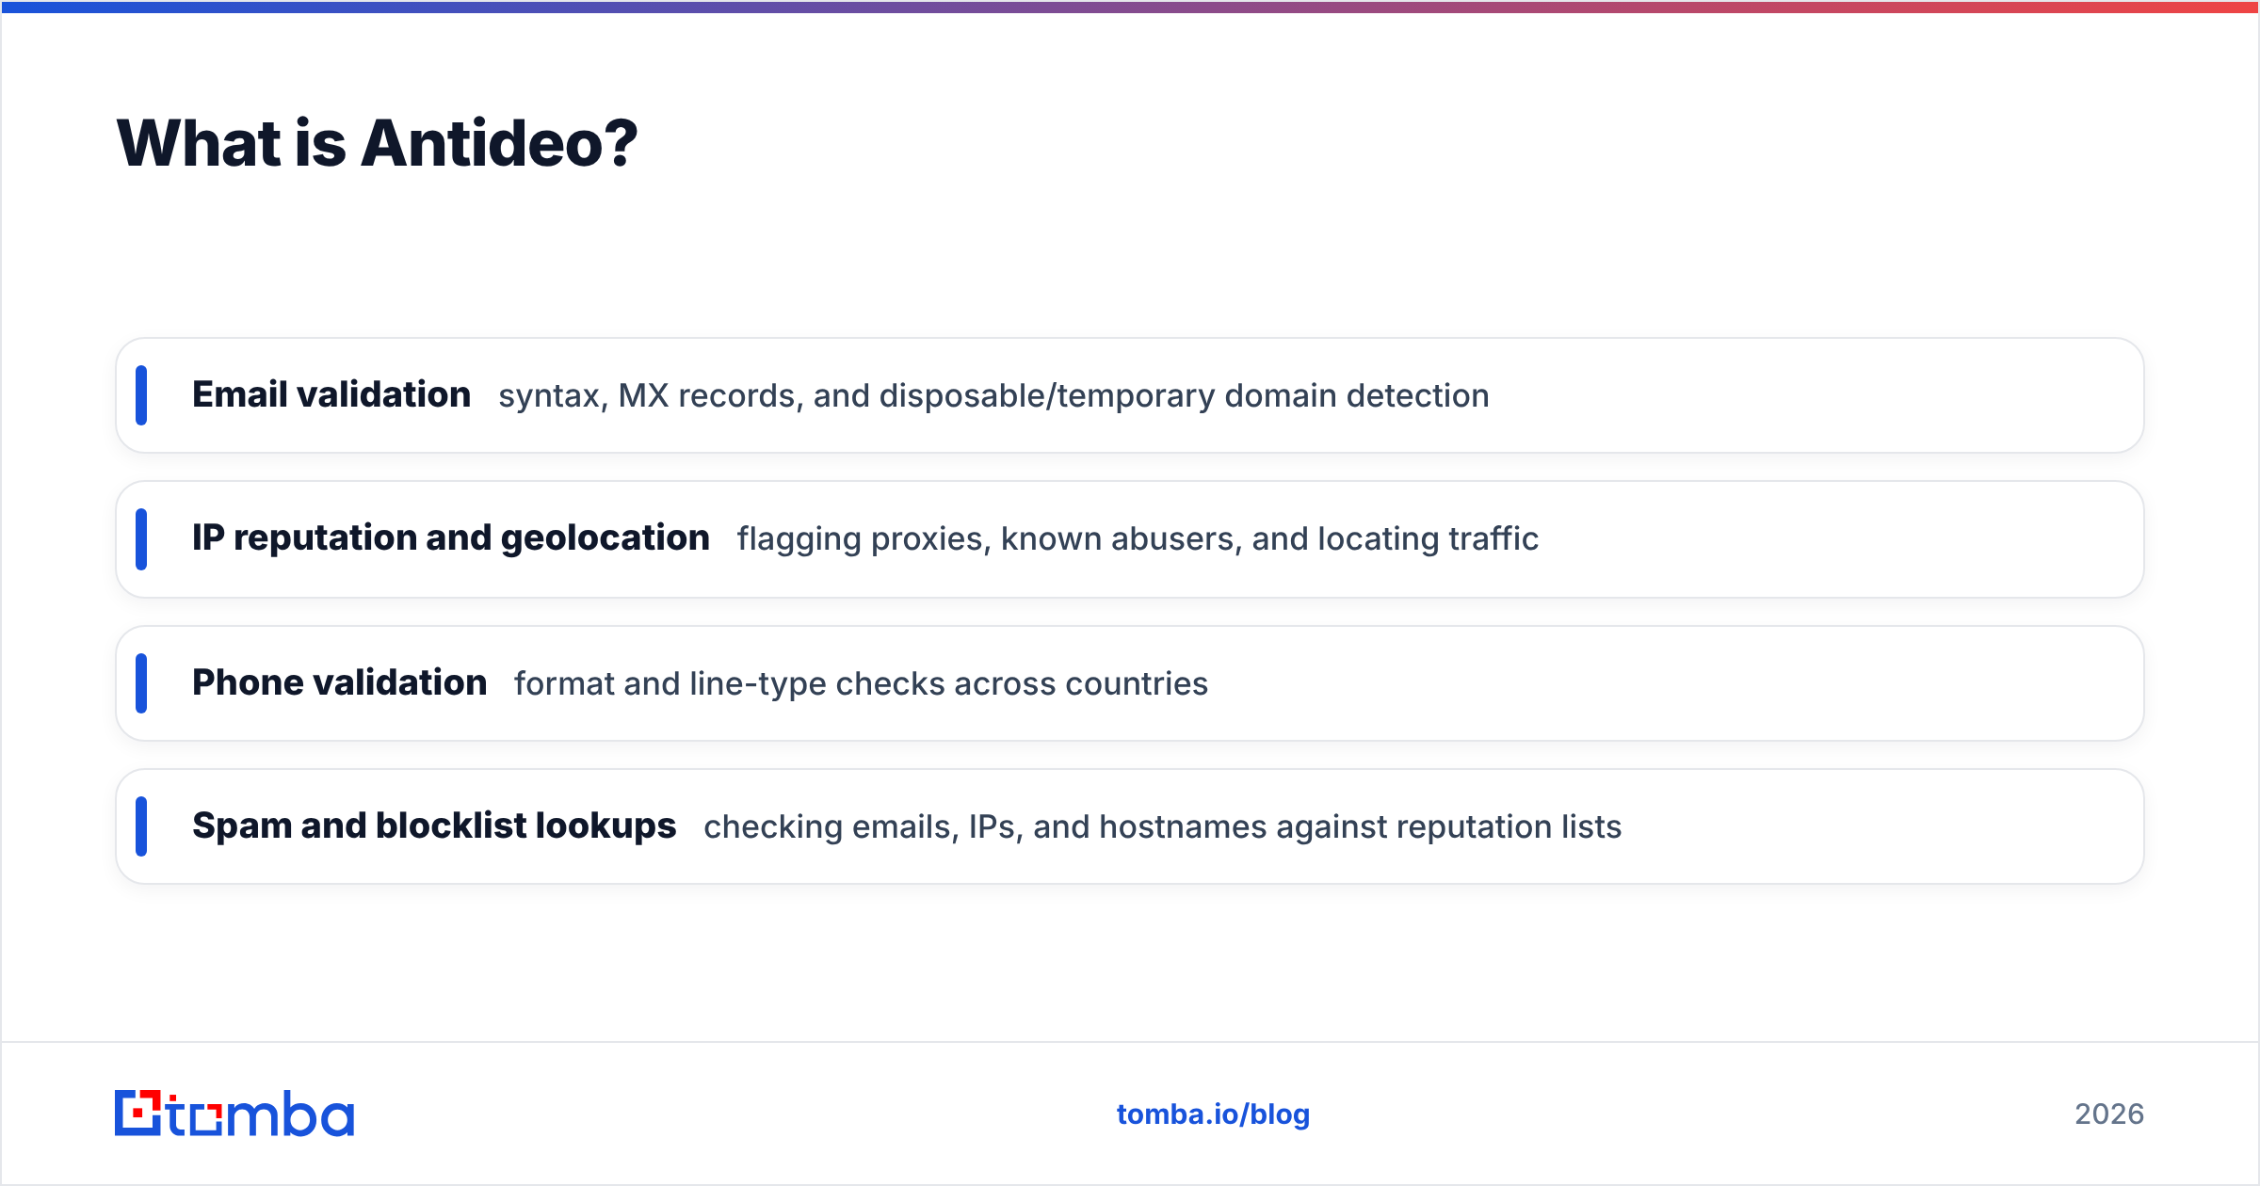
Task: Click the gradient color bar at top
Action: pos(1130,7)
